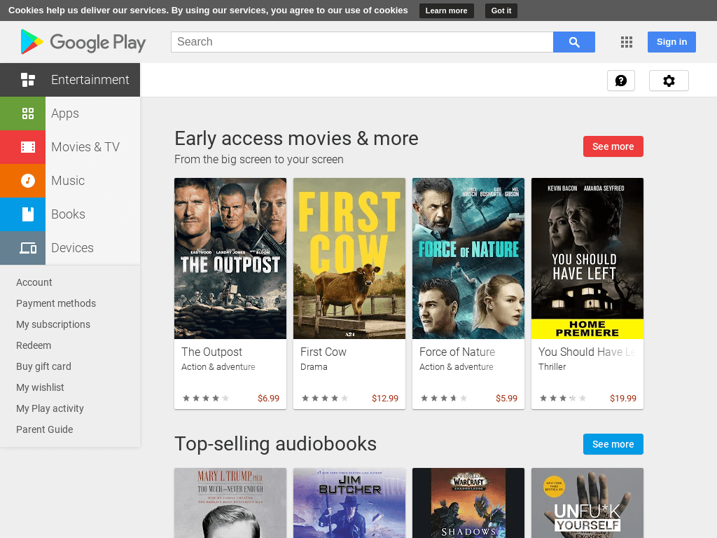The image size is (717, 538).
Task: Open the Unfu*k Yourself audiobook cover
Action: [x=587, y=503]
